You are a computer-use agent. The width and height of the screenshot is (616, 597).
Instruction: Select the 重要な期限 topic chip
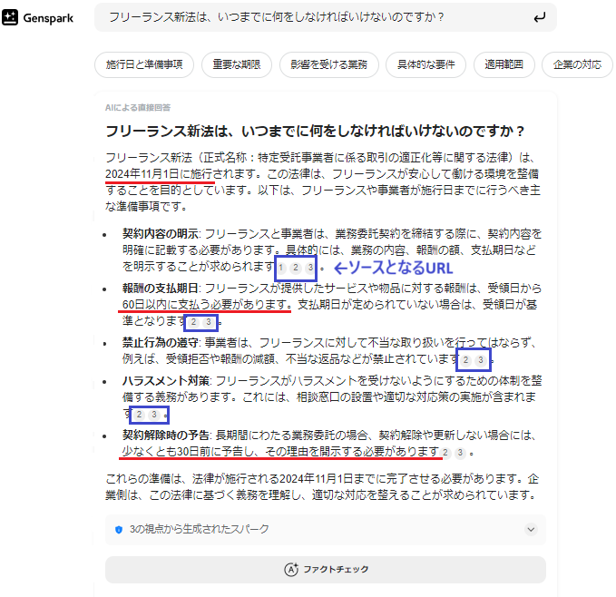239,65
